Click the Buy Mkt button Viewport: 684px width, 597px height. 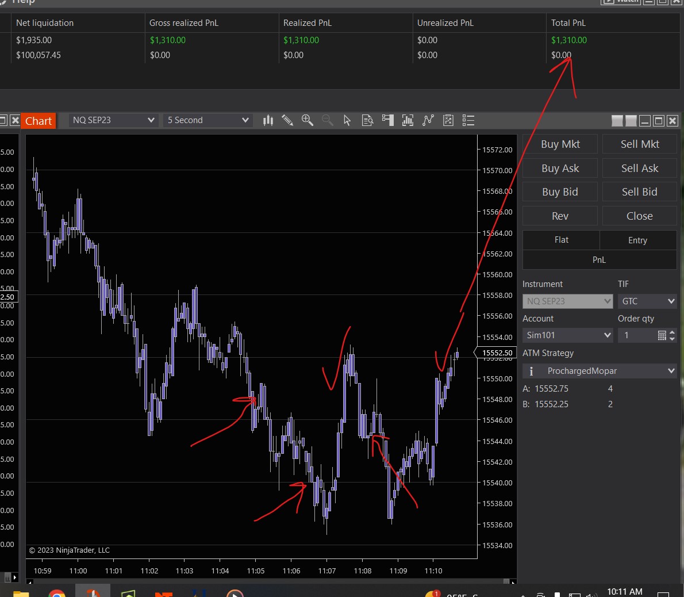(560, 144)
